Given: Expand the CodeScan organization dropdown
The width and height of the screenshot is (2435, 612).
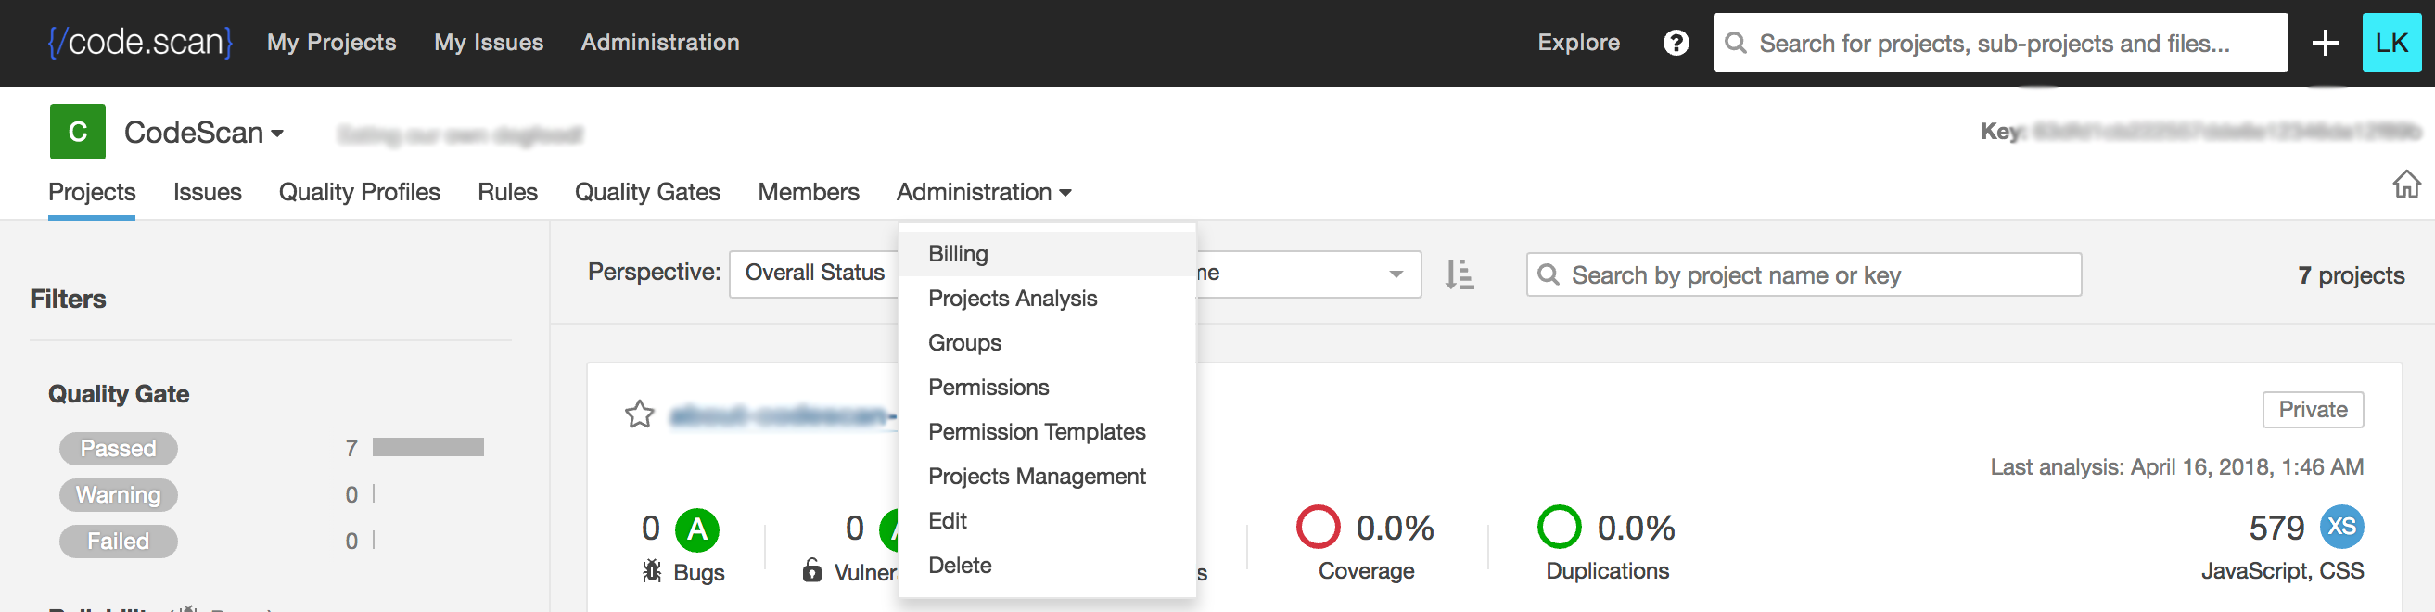Looking at the screenshot, I should [x=204, y=133].
